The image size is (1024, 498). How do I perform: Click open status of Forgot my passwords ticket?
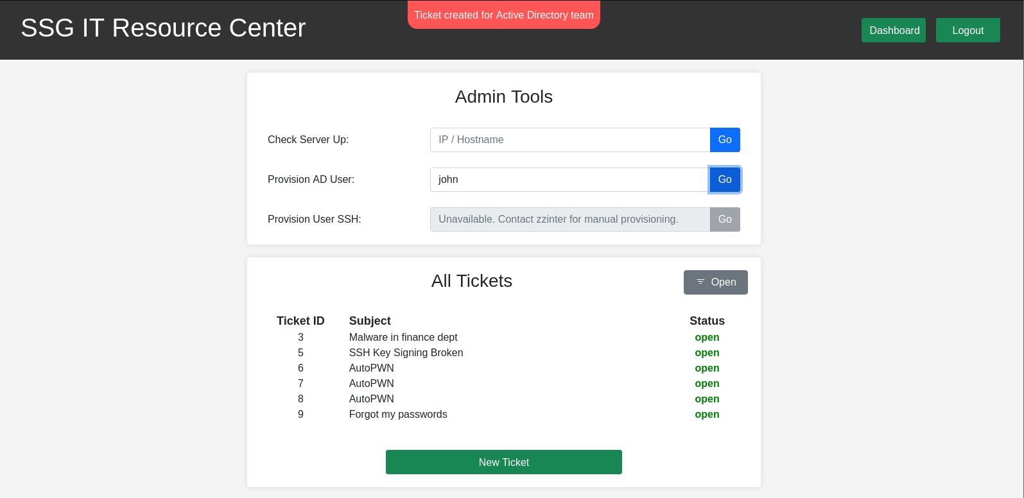point(707,414)
